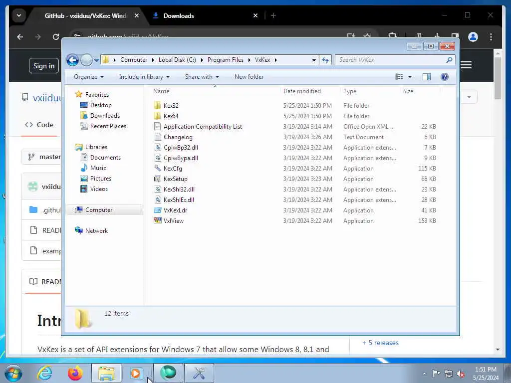Open the Kex64 folder

(x=171, y=116)
